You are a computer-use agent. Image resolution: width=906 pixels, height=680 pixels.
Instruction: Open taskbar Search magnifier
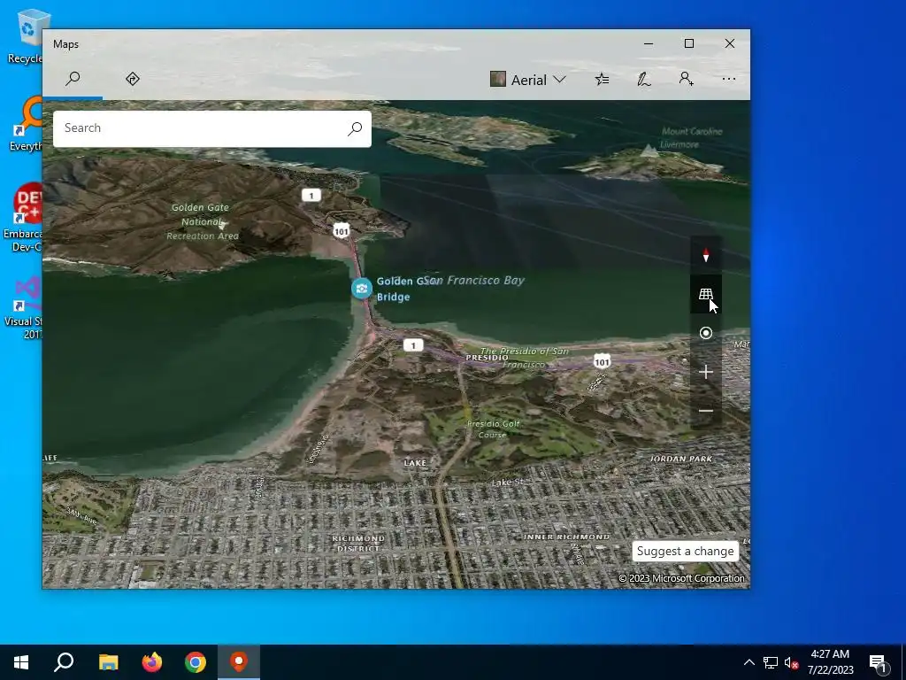coord(64,662)
